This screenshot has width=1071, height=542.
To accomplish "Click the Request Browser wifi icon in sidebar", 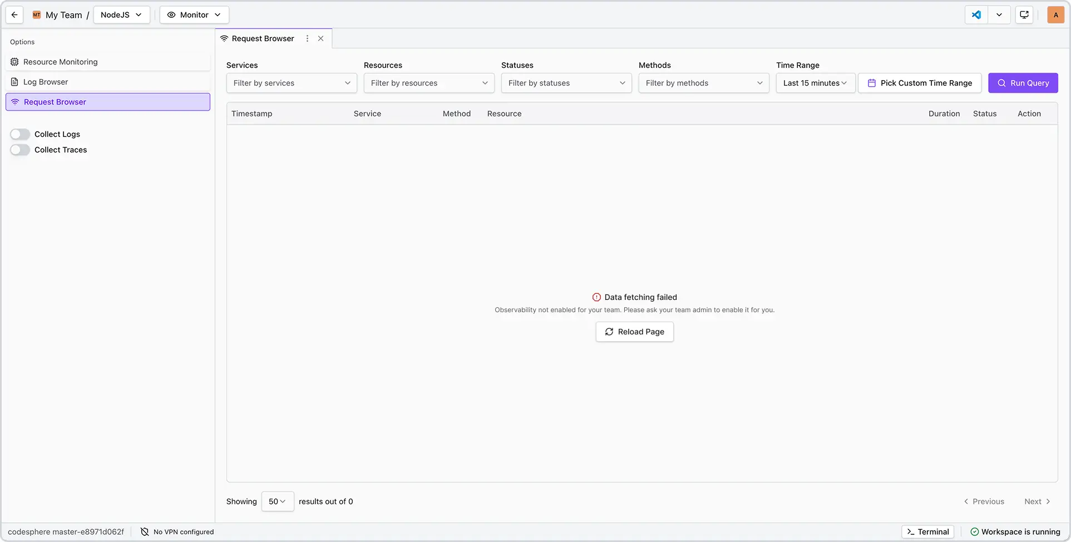I will tap(15, 102).
